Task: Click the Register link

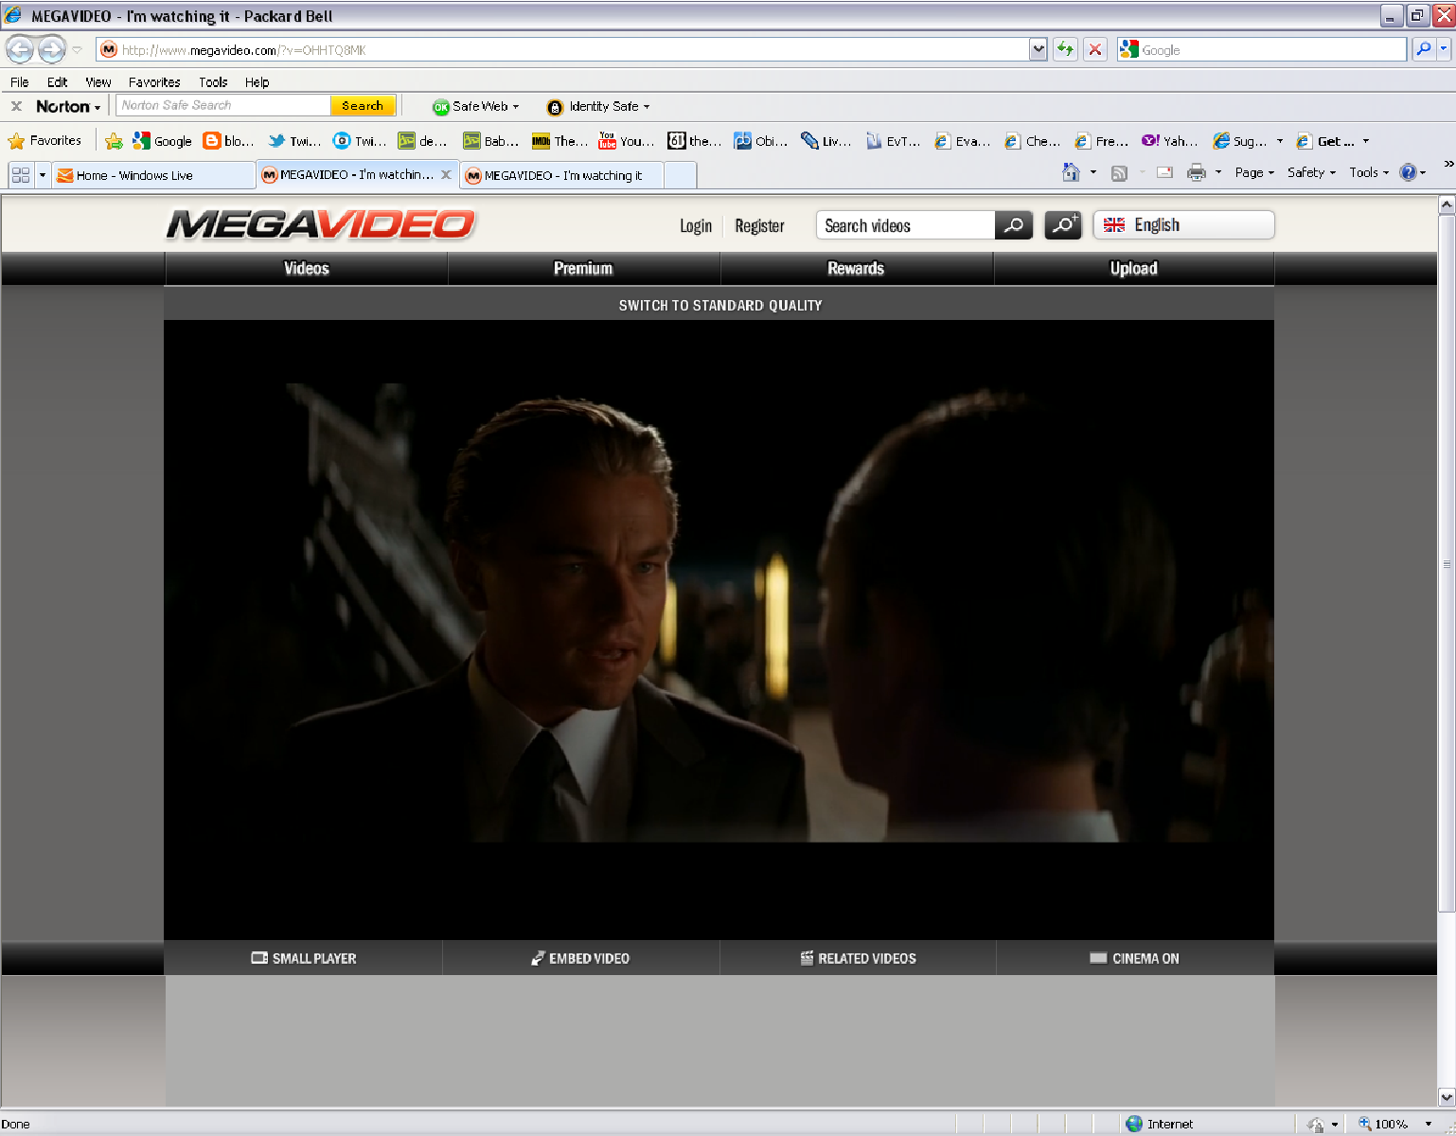Action: pos(759,225)
